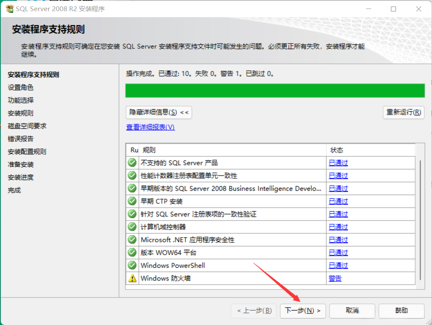This screenshot has width=432, height=325.
Task: Select the 完成 step in sidebar
Action: point(14,190)
